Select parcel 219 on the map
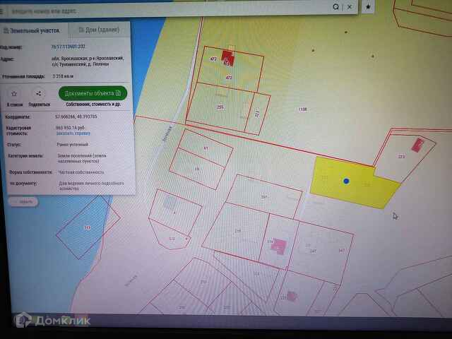The height and width of the screenshot is (339, 452). [237, 231]
